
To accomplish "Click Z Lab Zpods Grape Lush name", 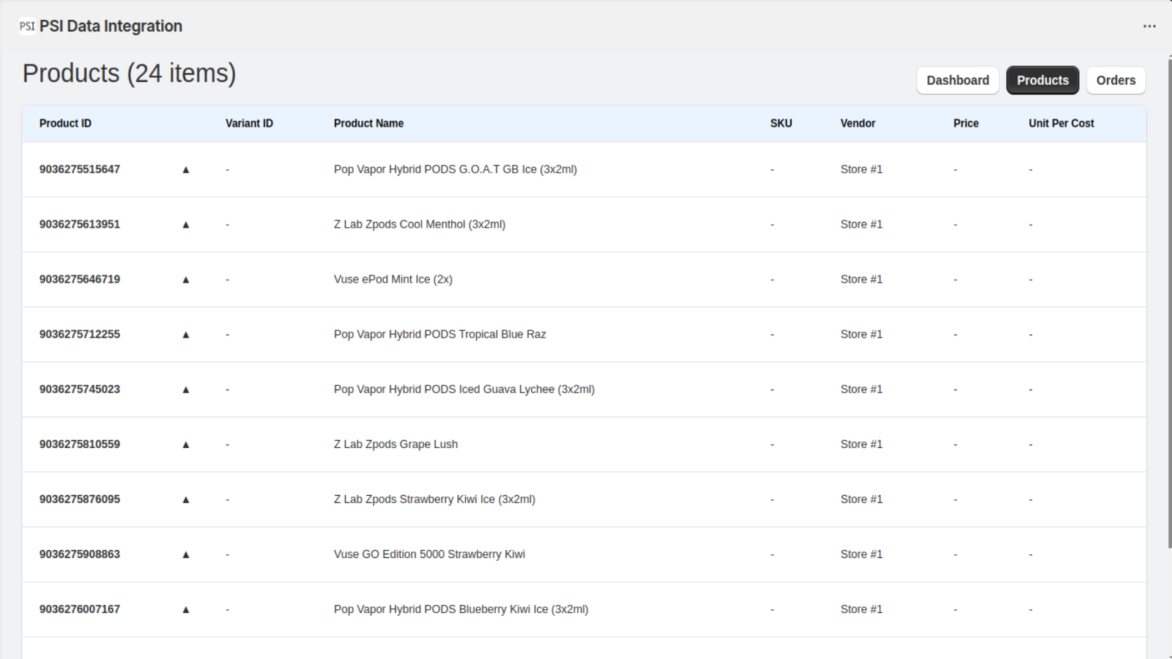I will 396,444.
